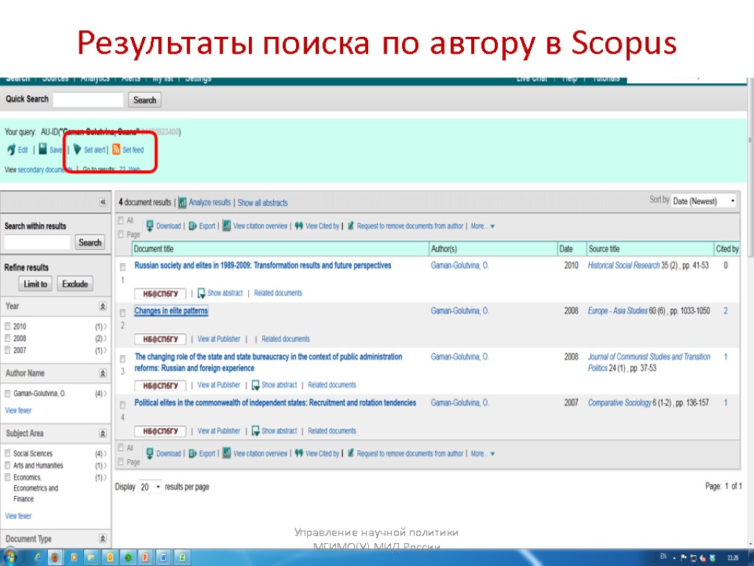Click the Quick Search button
The height and width of the screenshot is (566, 754).
[x=145, y=100]
